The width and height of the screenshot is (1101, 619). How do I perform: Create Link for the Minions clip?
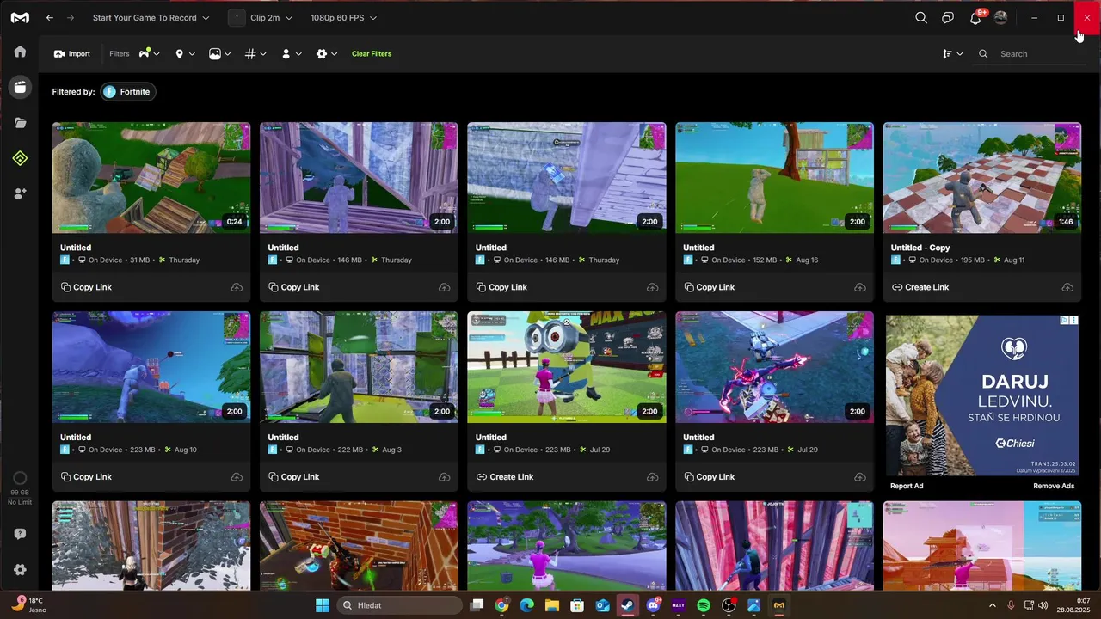[x=505, y=477]
